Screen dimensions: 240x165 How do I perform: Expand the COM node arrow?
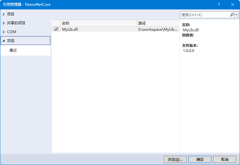[x=4, y=32]
